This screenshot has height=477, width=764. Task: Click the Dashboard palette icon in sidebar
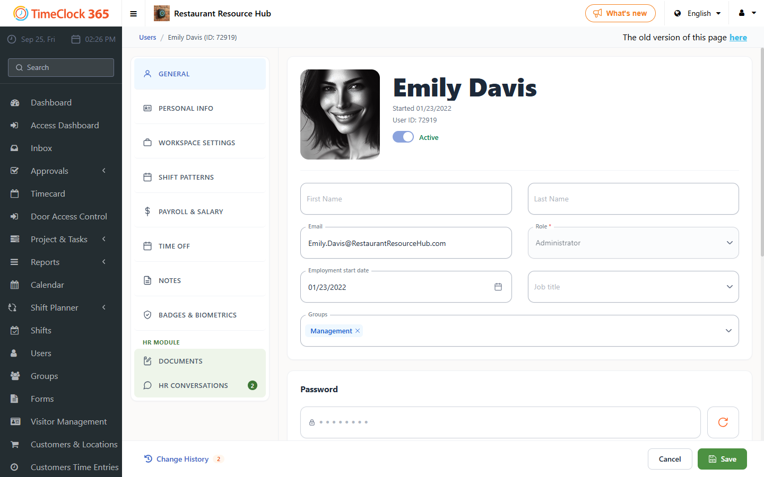15,103
